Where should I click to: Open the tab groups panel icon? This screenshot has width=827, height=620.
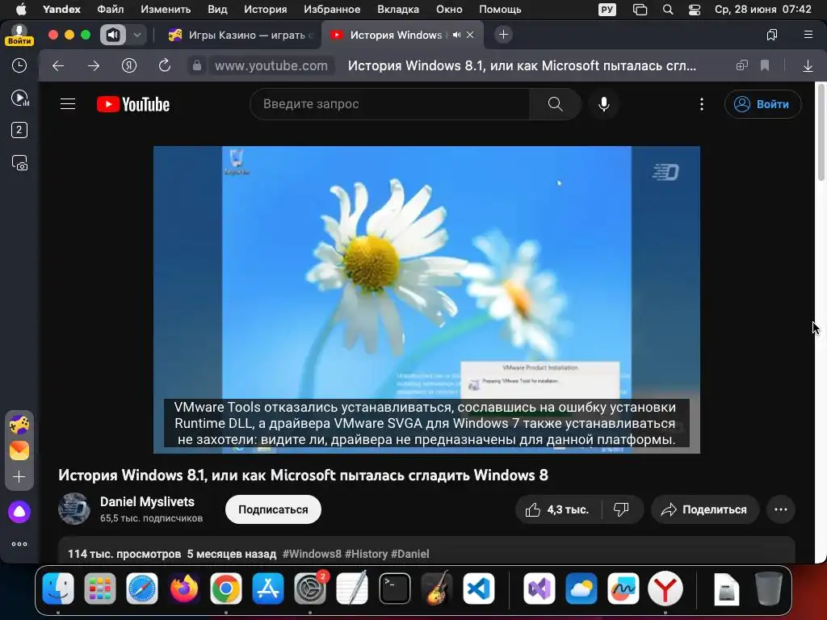tap(772, 35)
